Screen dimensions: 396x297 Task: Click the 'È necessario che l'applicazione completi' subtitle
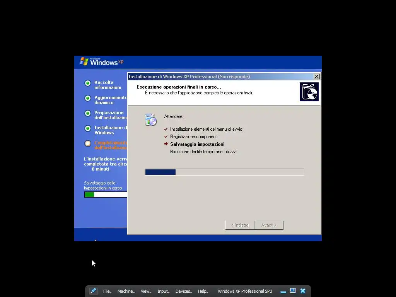click(199, 93)
